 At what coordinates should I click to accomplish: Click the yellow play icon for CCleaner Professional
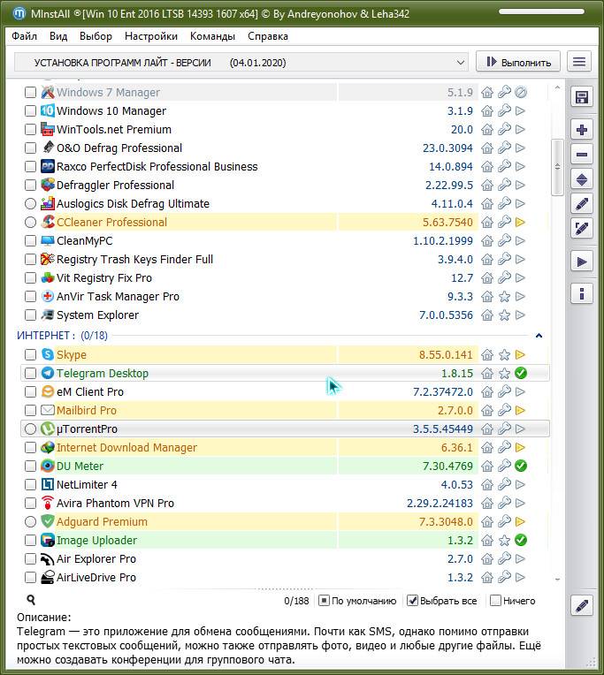[520, 222]
